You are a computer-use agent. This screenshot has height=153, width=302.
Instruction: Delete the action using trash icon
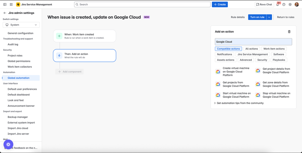coord(289,31)
